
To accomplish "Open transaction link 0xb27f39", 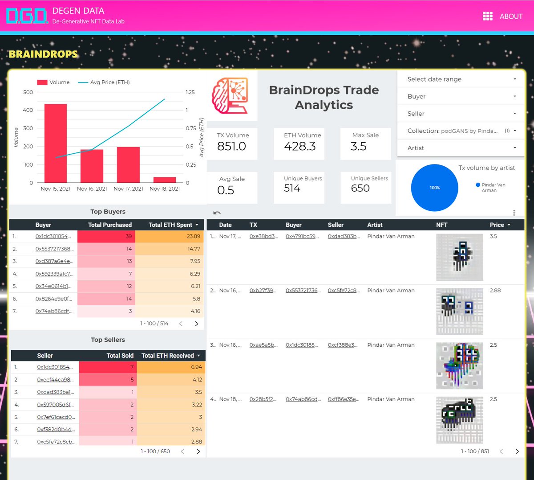I will pos(263,291).
